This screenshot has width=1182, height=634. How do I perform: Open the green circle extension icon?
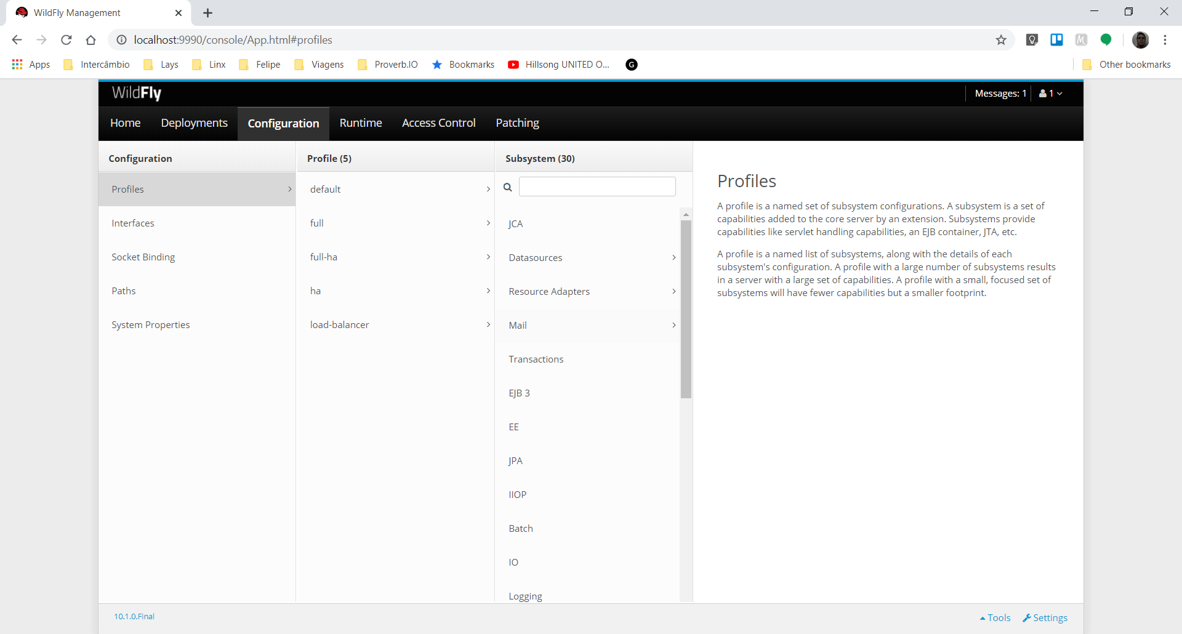pyautogui.click(x=1106, y=40)
